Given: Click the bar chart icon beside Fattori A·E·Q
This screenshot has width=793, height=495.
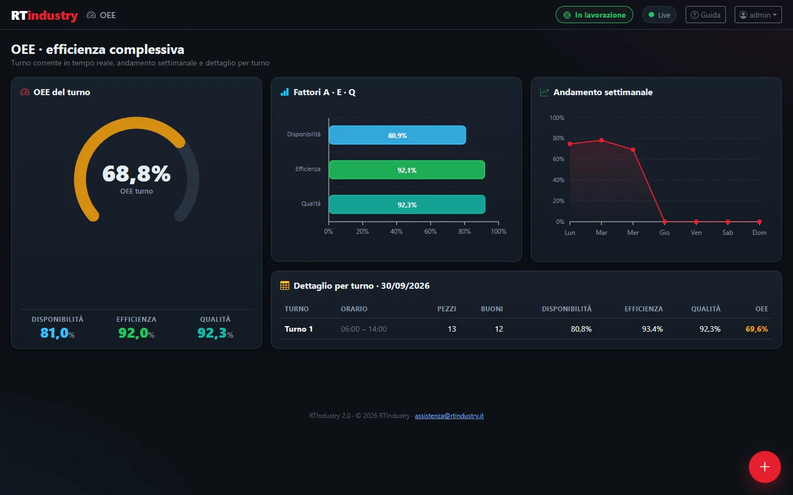Looking at the screenshot, I should tap(285, 92).
